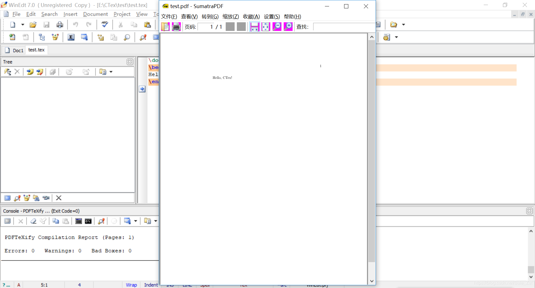
Task: Click the Zoom Out icon in SumatraPDF
Action: [277, 27]
